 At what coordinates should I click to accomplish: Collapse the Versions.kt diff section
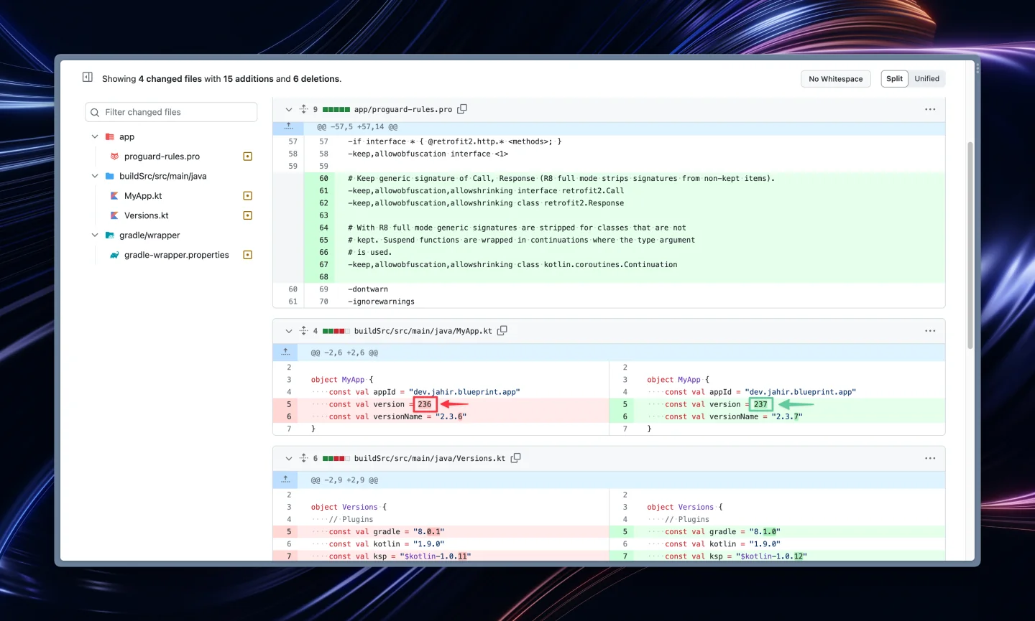click(x=288, y=458)
